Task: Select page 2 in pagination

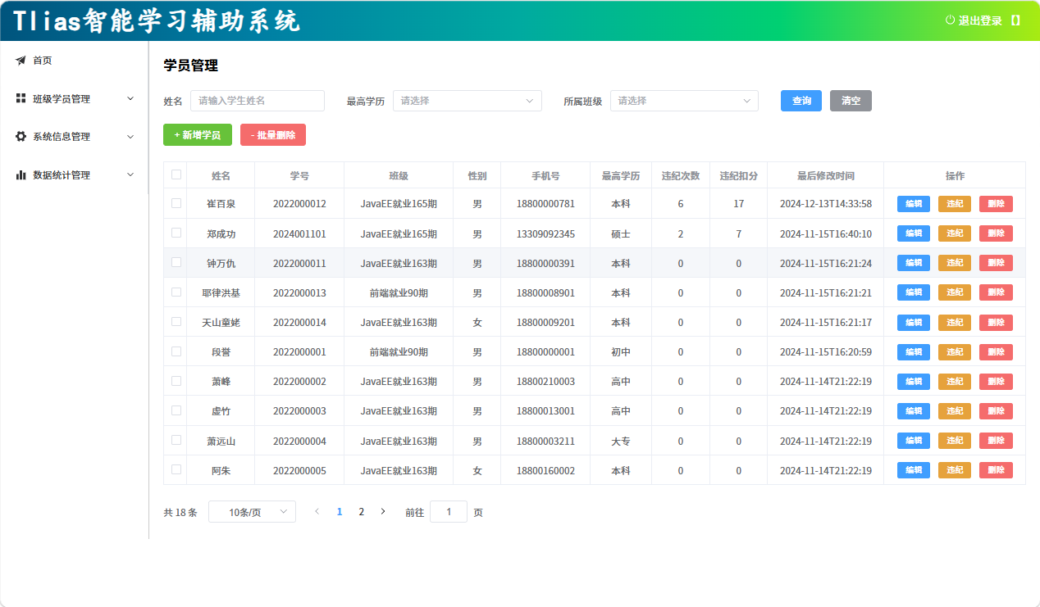Action: (x=361, y=512)
